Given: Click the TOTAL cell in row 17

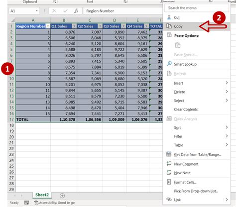Looking at the screenshot, I should coord(33,119).
